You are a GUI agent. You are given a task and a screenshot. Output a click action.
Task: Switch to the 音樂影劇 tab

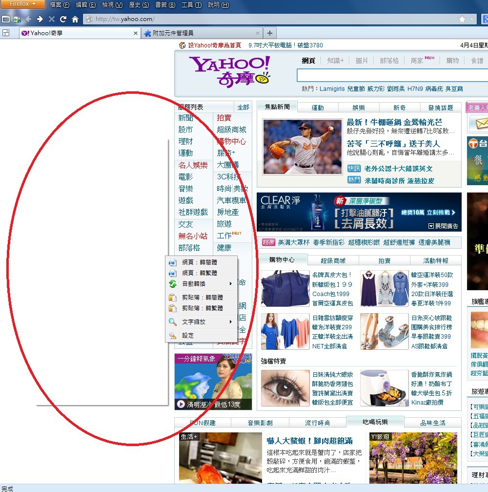260,423
